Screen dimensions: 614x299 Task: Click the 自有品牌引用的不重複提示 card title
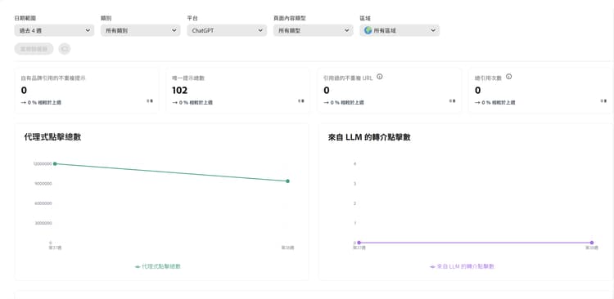coord(53,78)
